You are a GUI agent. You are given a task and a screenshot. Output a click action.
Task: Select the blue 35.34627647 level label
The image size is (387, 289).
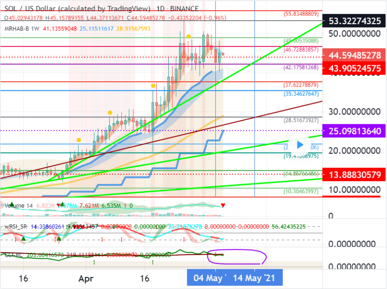tap(300, 94)
